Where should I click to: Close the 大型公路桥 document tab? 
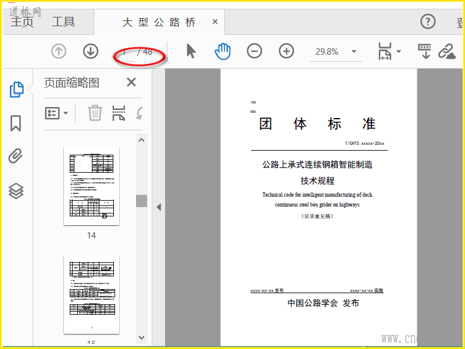215,22
